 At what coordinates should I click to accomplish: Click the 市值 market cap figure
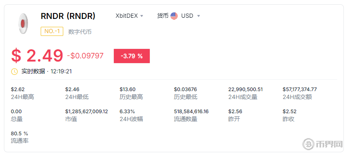tap(87, 112)
